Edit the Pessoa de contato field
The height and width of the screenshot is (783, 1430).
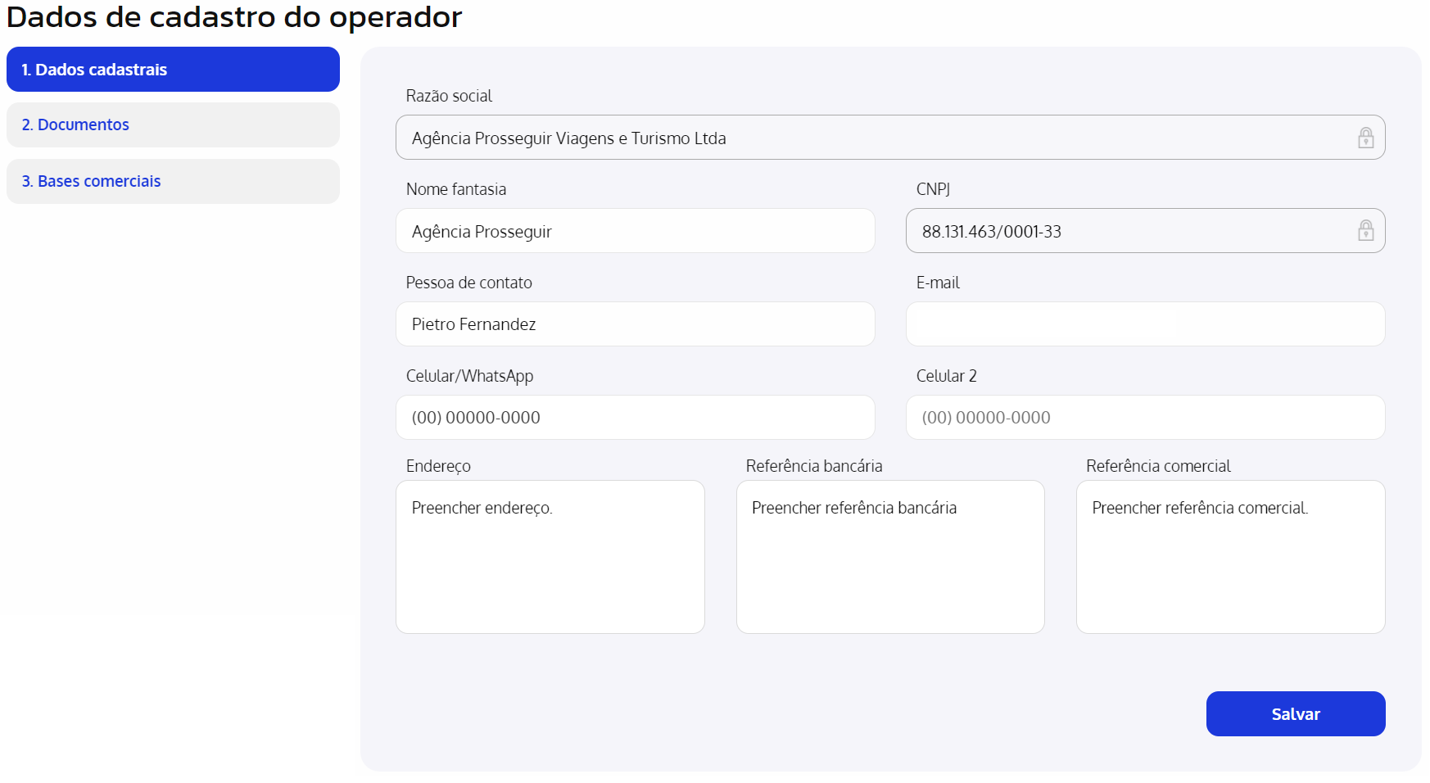(x=635, y=324)
